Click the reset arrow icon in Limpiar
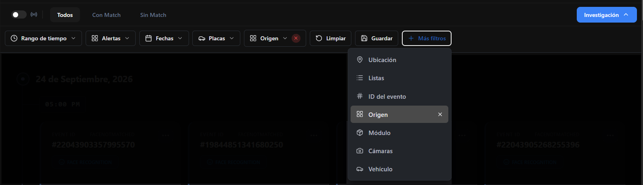The image size is (643, 185). [x=319, y=38]
